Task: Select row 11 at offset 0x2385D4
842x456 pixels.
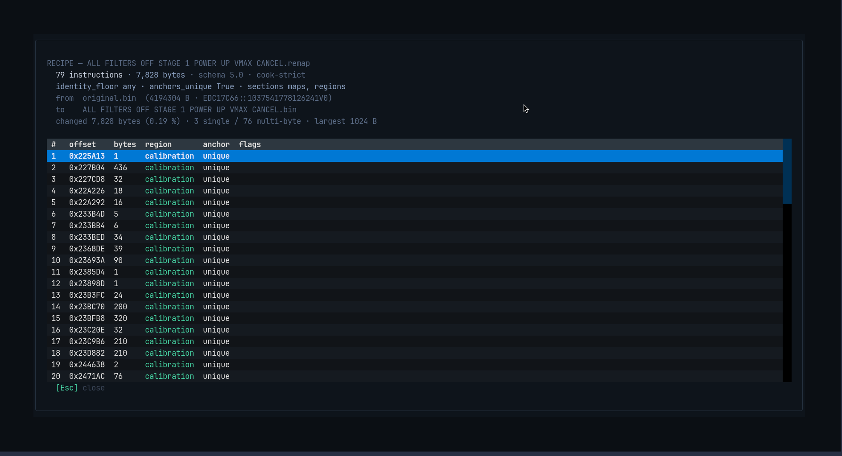Action: tap(414, 272)
